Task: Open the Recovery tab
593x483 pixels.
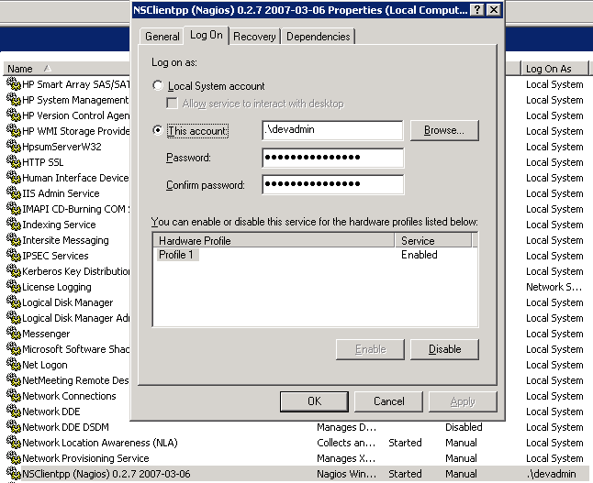Action: pos(254,37)
